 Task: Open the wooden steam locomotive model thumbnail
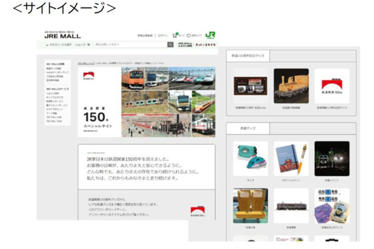pos(291,86)
